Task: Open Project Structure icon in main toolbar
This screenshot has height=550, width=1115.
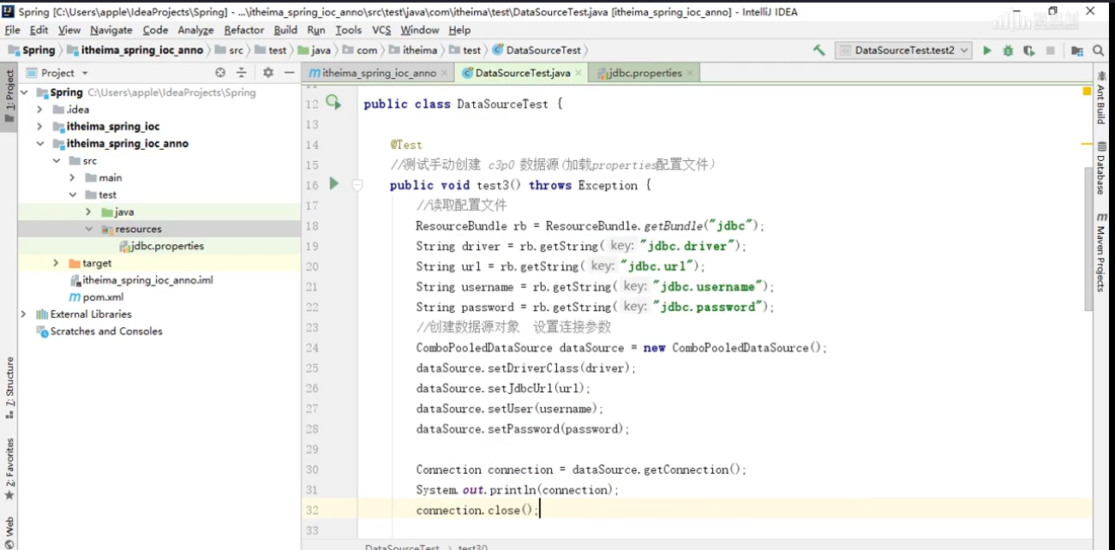Action: click(1077, 51)
